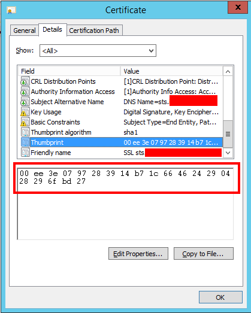251x313 pixels.
Task: Click the Thumbprint algorithm property icon
Action: click(25, 132)
